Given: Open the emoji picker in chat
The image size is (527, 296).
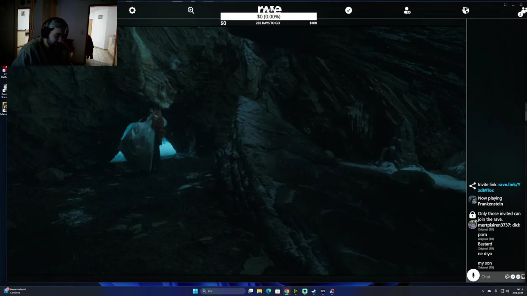Looking at the screenshot, I should (513, 277).
